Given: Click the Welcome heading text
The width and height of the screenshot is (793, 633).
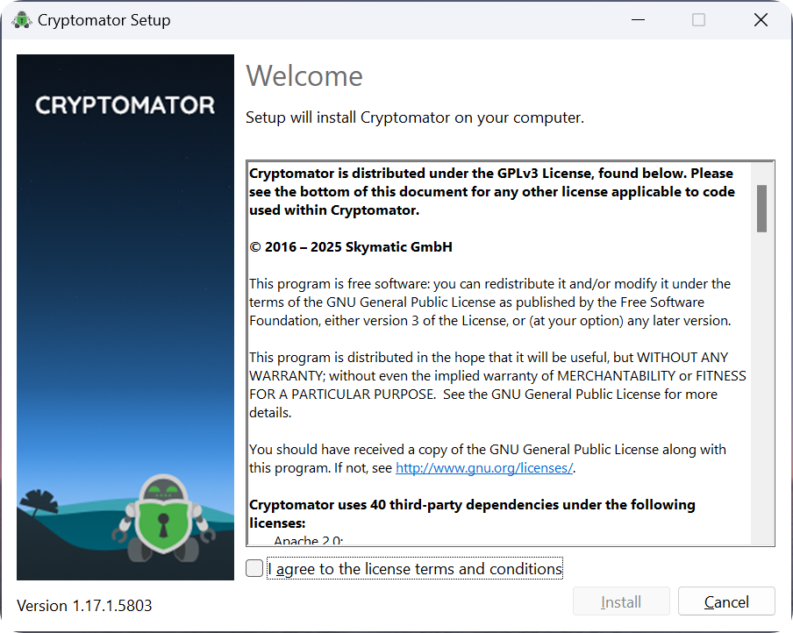Looking at the screenshot, I should (x=304, y=76).
